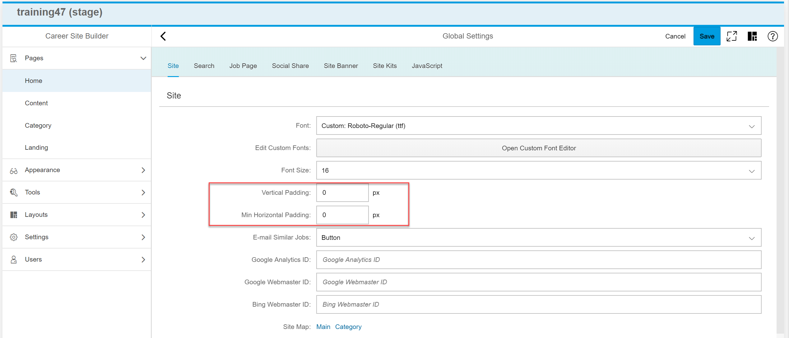The width and height of the screenshot is (789, 338).
Task: Click the Users person icon
Action: (x=13, y=259)
